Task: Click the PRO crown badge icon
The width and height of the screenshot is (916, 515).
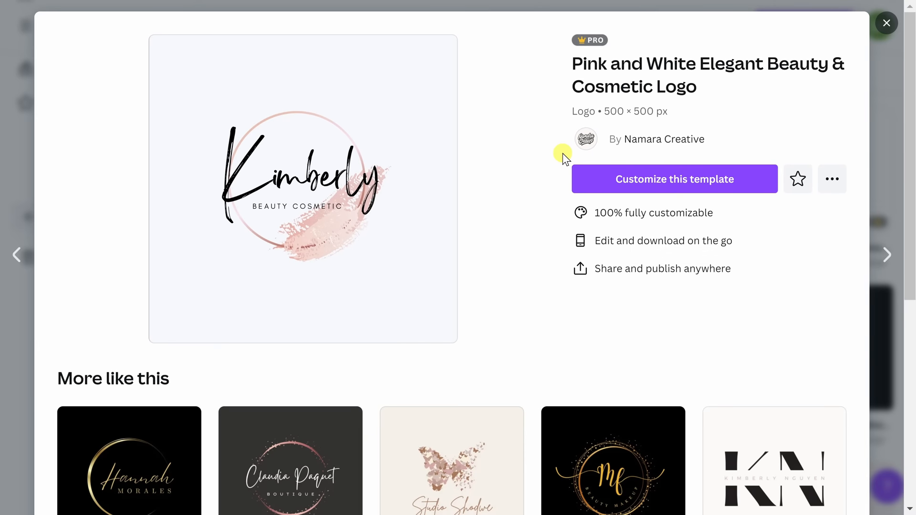Action: click(581, 40)
